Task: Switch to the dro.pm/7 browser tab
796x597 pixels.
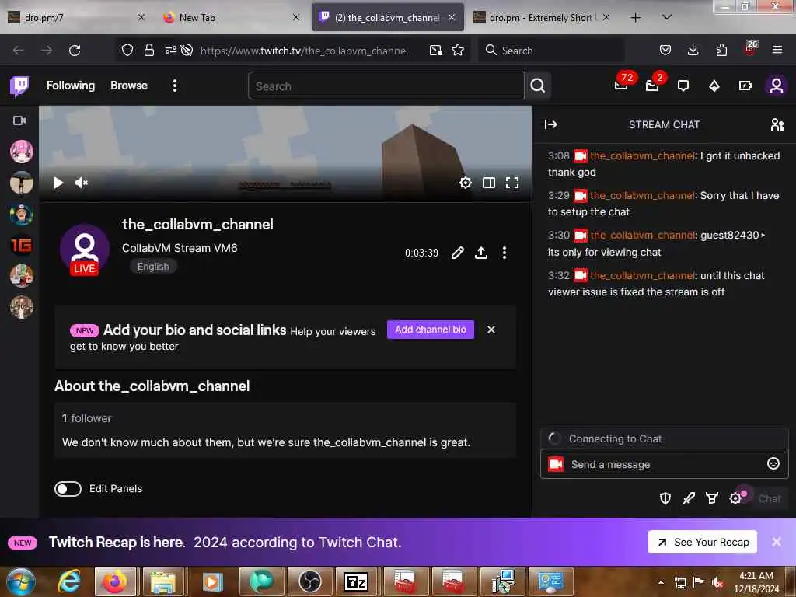Action: [76, 18]
